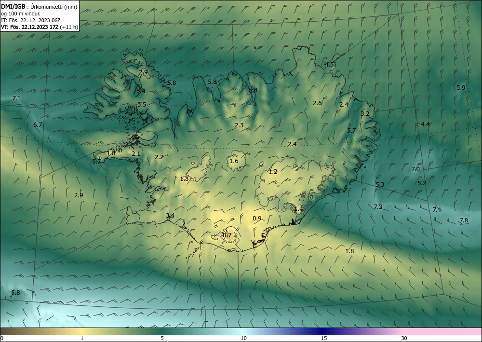482x342 pixels.
Task: Click the 2.2 value label
Action: point(159,157)
